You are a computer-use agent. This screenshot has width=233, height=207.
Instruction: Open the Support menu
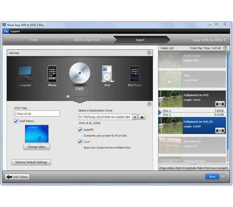pos(15,31)
